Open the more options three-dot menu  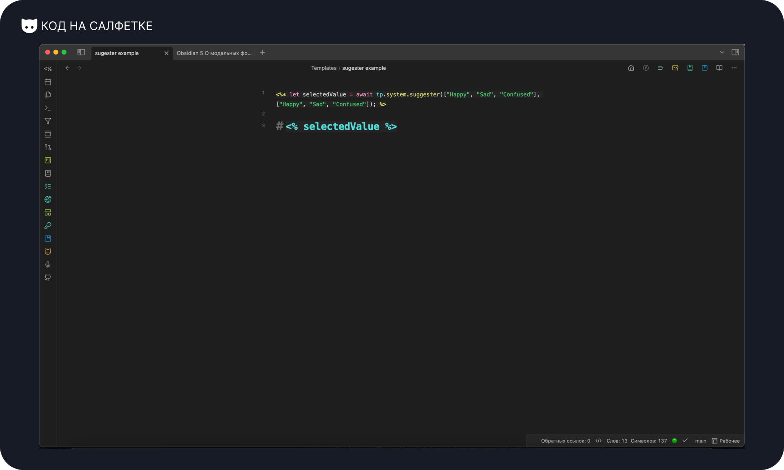[x=734, y=68]
